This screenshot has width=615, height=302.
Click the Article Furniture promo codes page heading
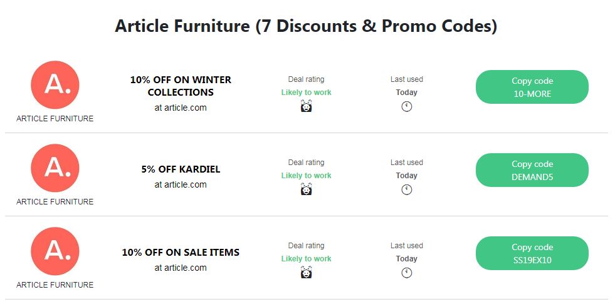pyautogui.click(x=306, y=26)
